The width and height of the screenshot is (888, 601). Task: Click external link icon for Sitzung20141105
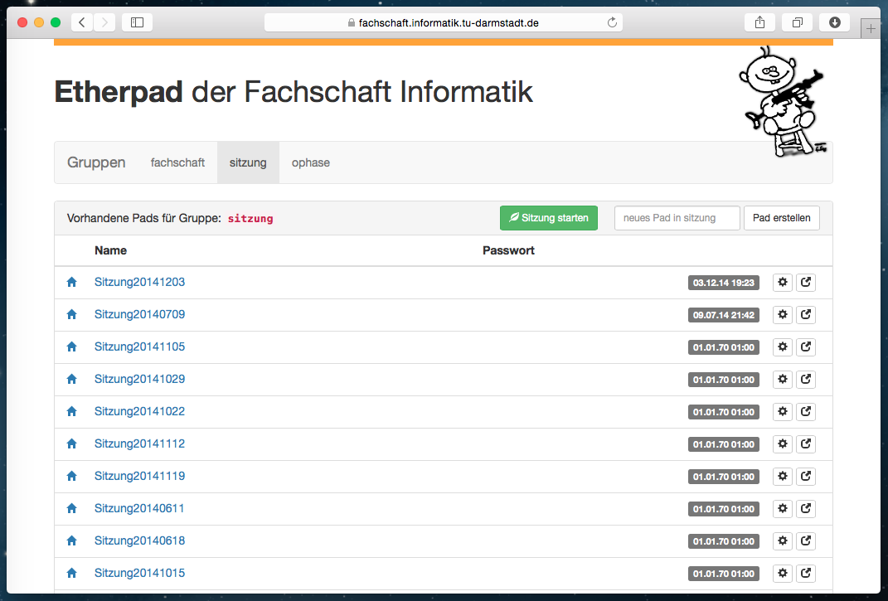(806, 347)
